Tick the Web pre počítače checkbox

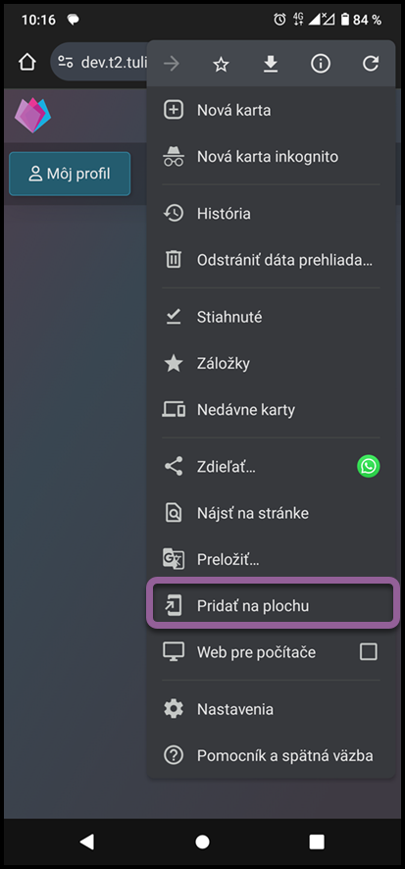coord(369,651)
